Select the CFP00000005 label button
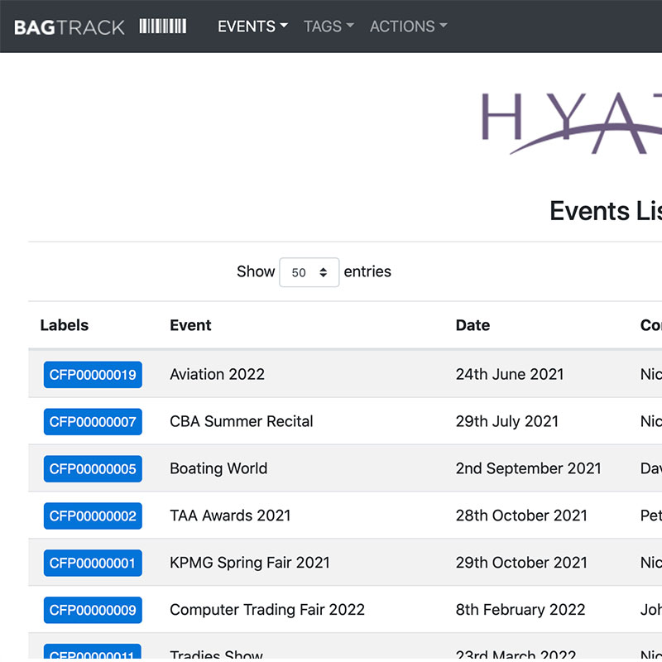This screenshot has height=662, width=662. (93, 469)
